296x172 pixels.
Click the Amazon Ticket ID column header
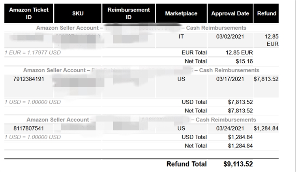[x=28, y=13]
